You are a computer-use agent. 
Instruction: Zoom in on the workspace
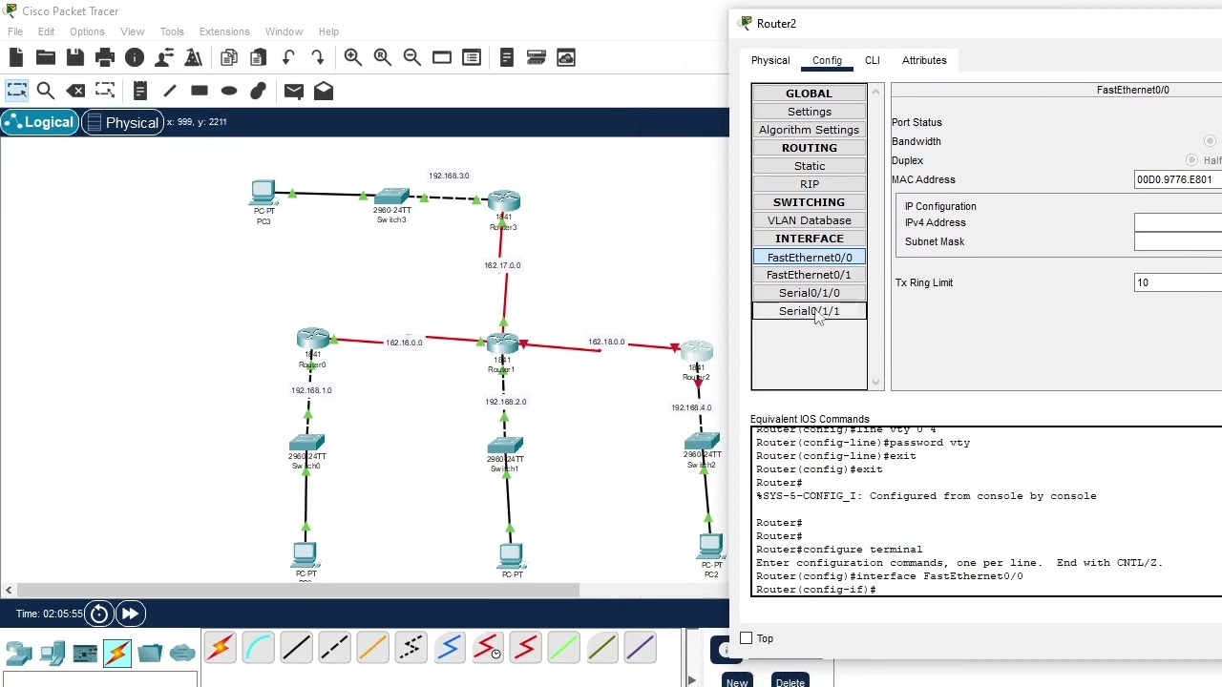coord(353,58)
